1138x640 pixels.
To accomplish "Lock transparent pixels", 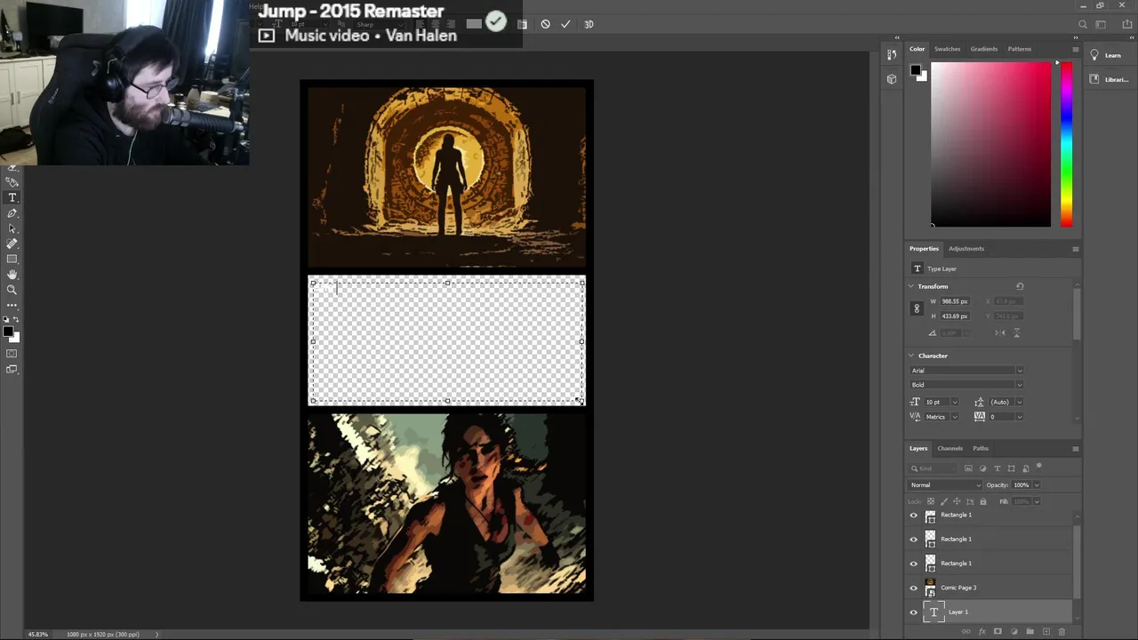I will click(x=931, y=501).
